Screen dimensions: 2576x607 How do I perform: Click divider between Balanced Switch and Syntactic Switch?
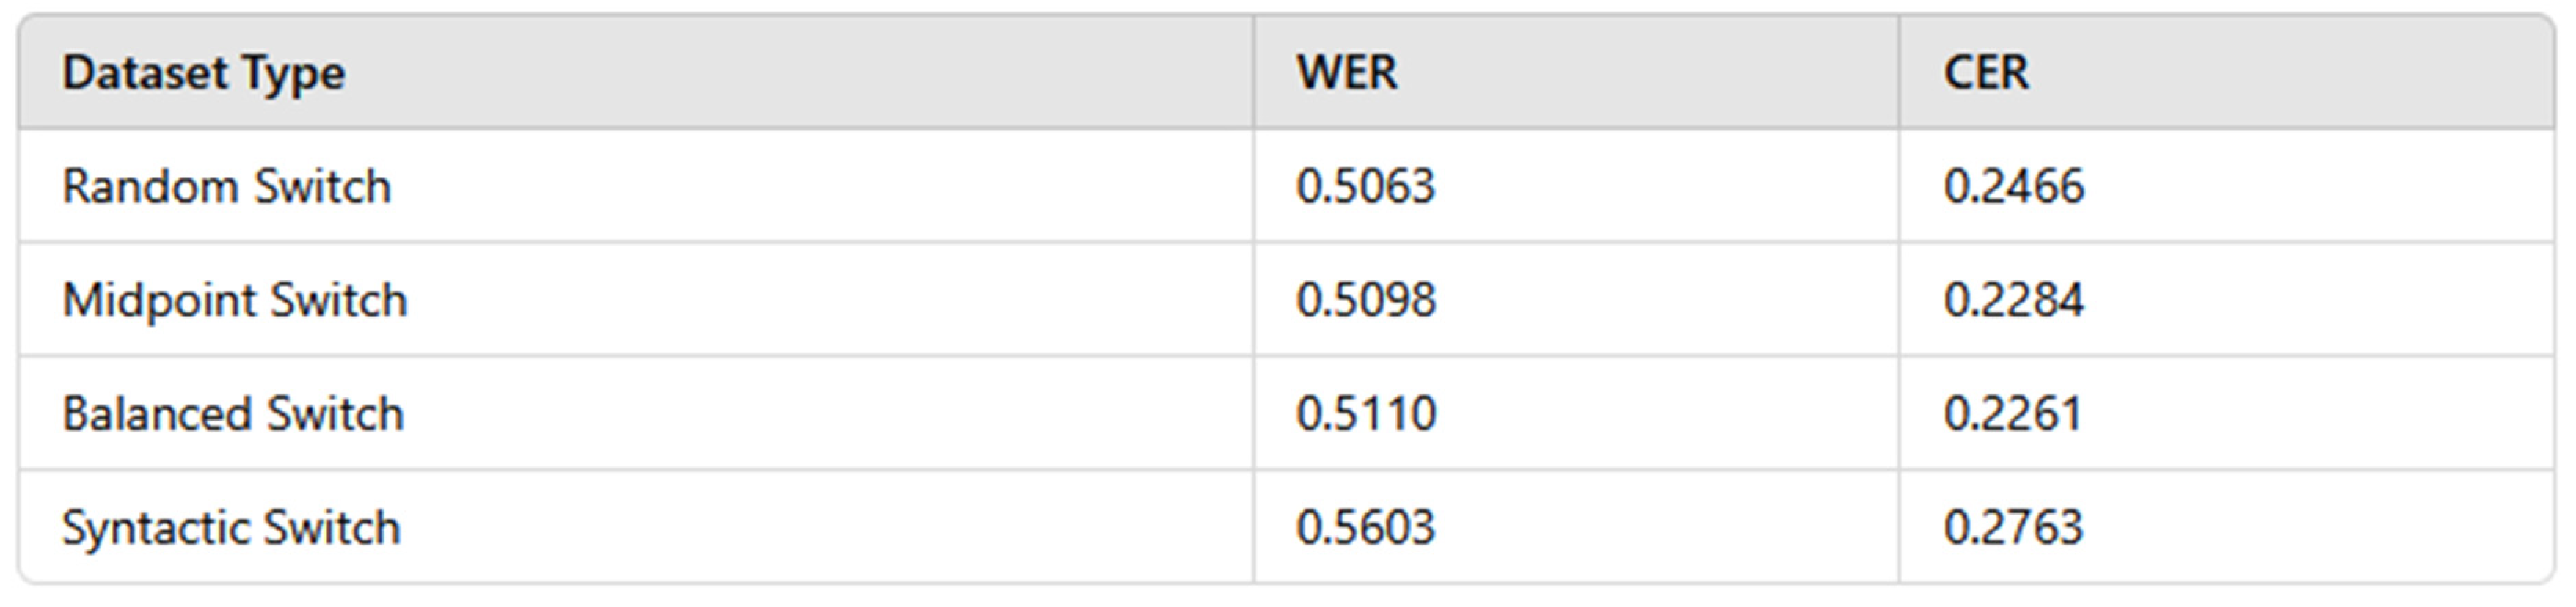(636, 470)
